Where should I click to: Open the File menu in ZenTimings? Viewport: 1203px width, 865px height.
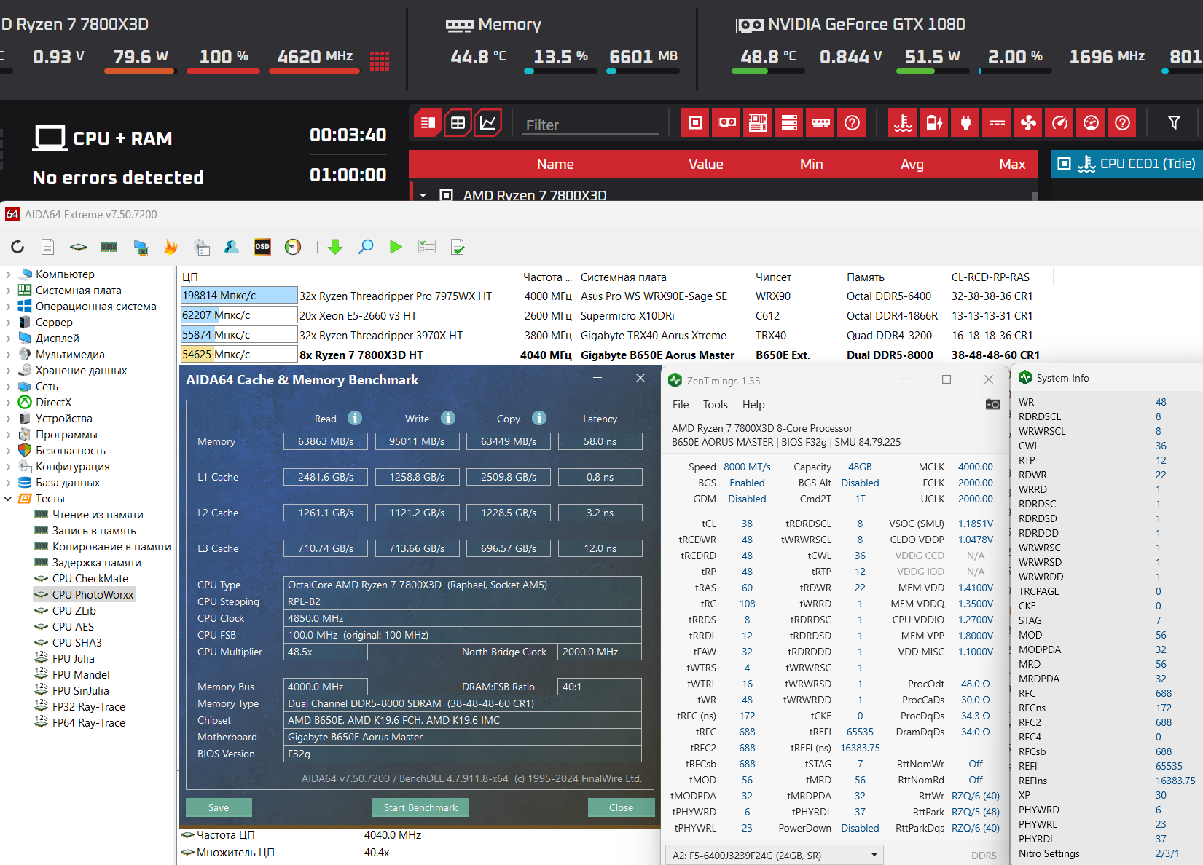(x=681, y=405)
